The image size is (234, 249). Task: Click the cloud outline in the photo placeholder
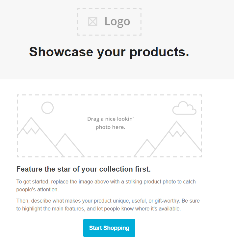(184, 108)
